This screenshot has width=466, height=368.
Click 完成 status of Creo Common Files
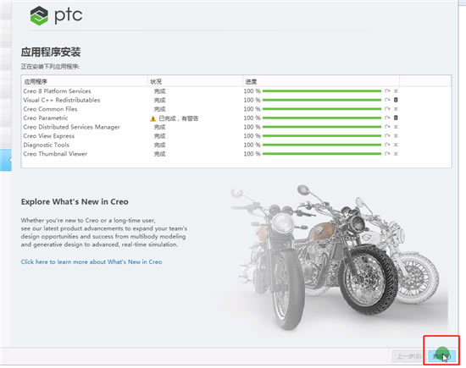tap(159, 109)
